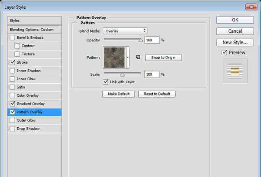Screen dimensions: 261x177
Task: Select the Satin row label
Action: pos(21,87)
